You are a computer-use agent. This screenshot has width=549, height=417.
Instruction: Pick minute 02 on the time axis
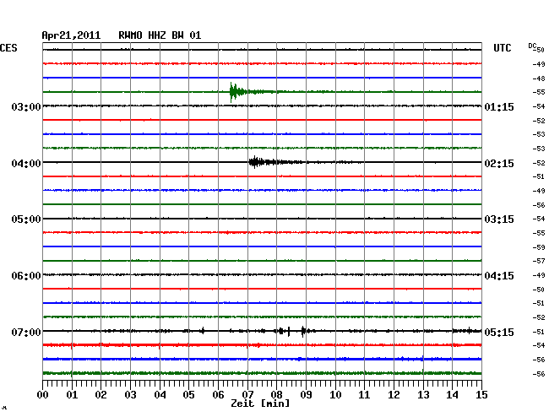pyautogui.click(x=101, y=395)
